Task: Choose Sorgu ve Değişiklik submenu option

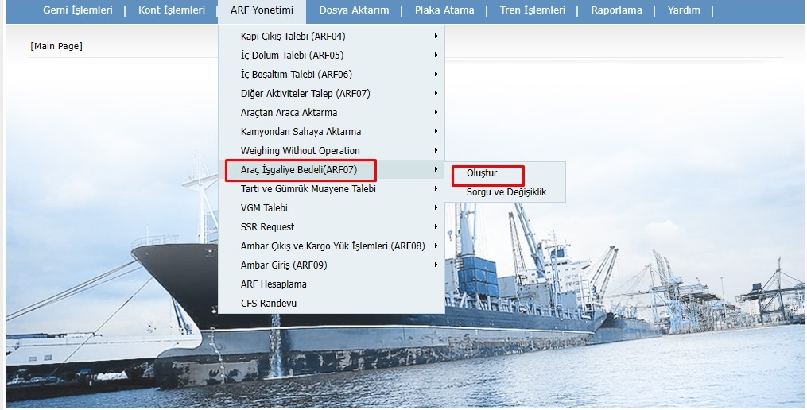Action: [506, 191]
